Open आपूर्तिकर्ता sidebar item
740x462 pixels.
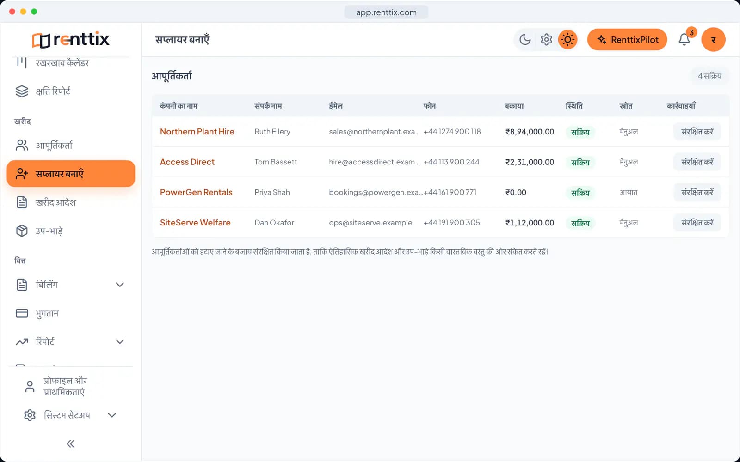(71, 146)
